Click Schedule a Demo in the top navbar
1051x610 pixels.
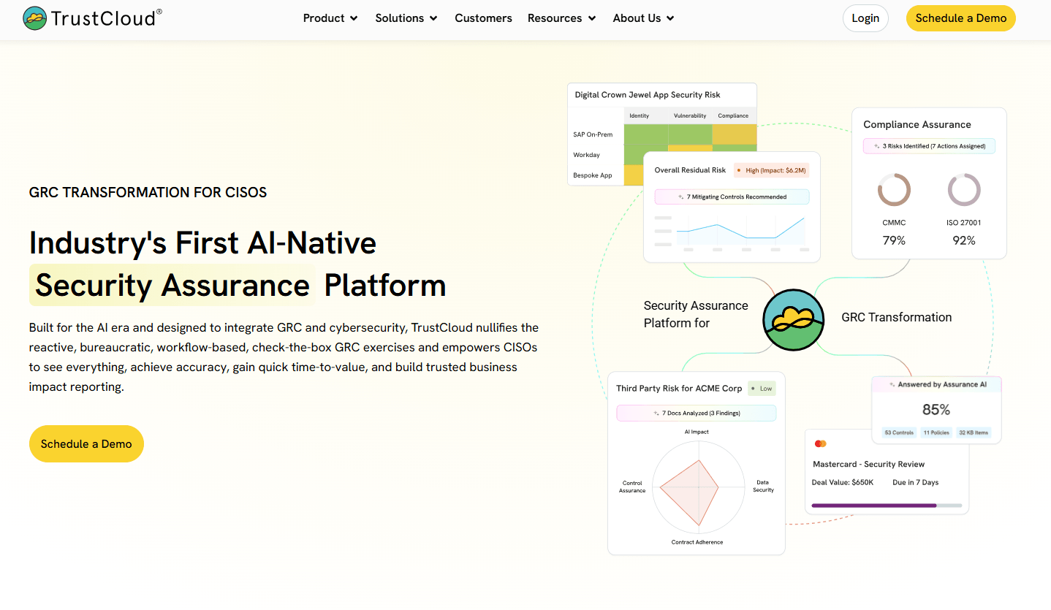[960, 18]
